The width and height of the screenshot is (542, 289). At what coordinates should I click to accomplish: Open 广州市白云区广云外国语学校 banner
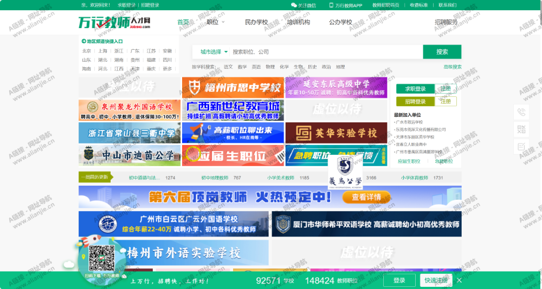(173, 224)
